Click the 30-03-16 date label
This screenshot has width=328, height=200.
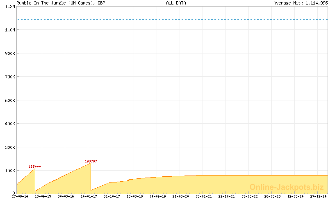[66, 196]
